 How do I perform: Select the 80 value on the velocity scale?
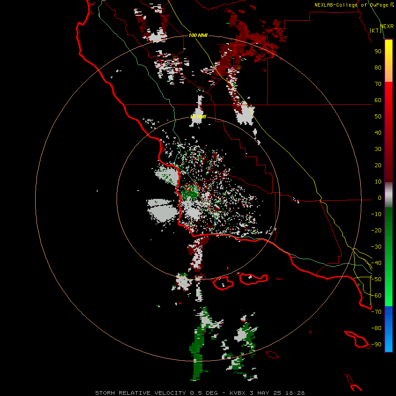(378, 67)
